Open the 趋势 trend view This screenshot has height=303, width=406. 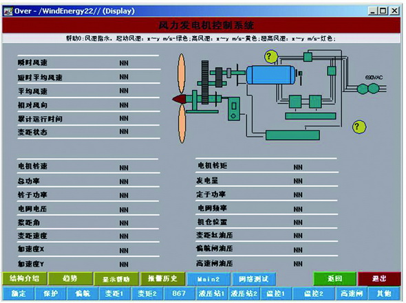tap(70, 278)
